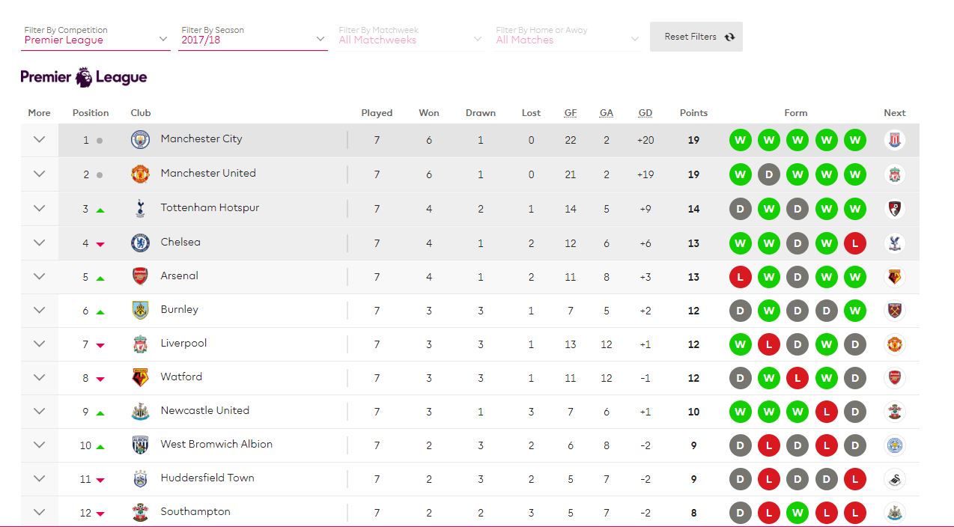Click the Huddersfield Town club crest
Image resolution: width=954 pixels, height=527 pixels.
140,478
